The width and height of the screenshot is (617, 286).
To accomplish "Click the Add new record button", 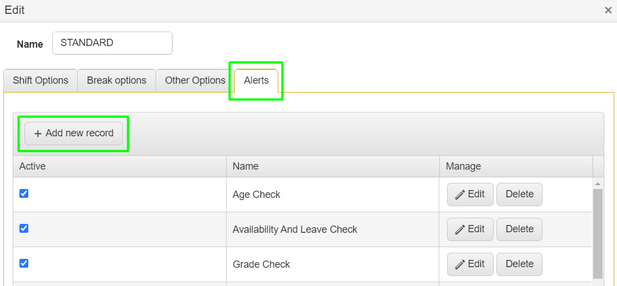I will point(73,134).
